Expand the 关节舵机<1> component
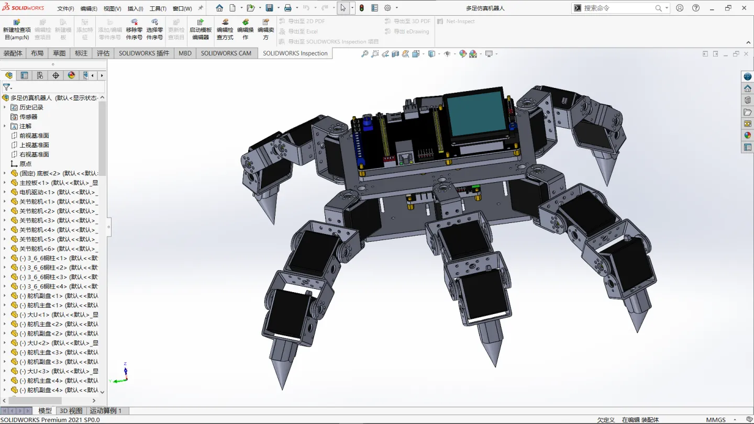754x424 pixels. (x=5, y=202)
